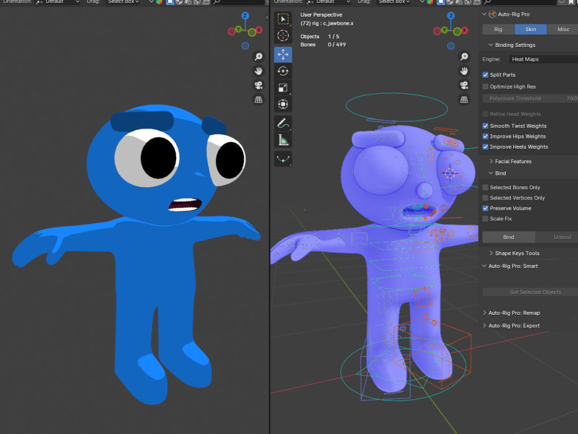This screenshot has width=578, height=434.
Task: Switch to the Skin tab
Action: point(531,29)
